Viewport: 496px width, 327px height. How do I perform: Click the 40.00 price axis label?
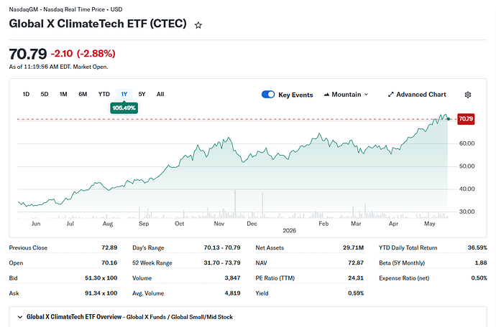click(467, 189)
